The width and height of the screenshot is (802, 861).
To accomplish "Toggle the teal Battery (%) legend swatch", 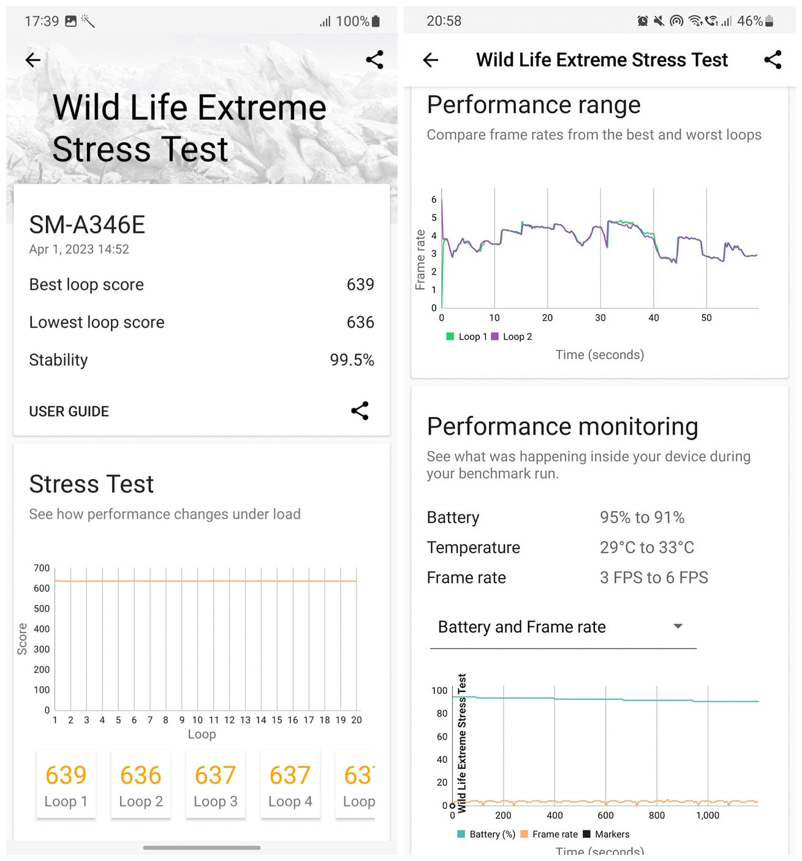I will 461,835.
